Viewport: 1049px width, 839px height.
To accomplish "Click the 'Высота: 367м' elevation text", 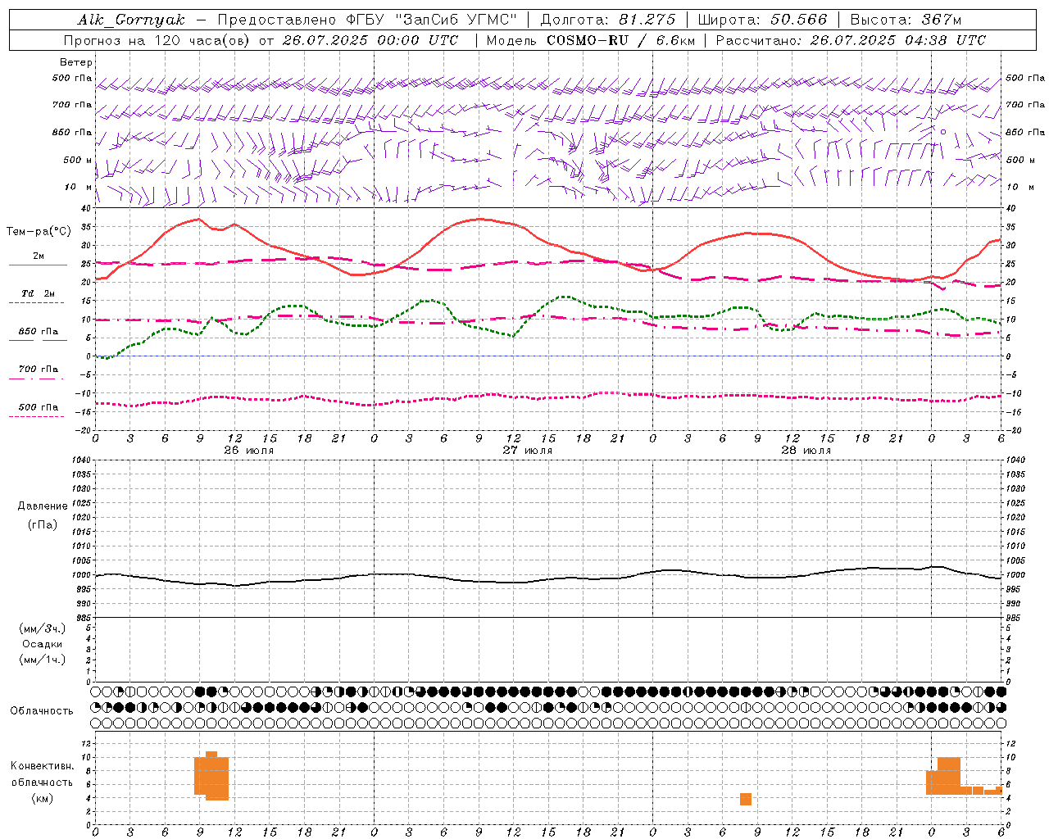I will [x=906, y=20].
